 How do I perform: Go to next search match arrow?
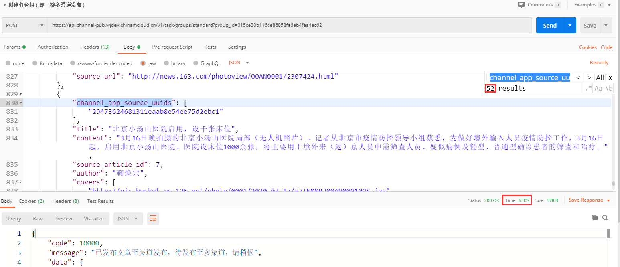coord(589,78)
